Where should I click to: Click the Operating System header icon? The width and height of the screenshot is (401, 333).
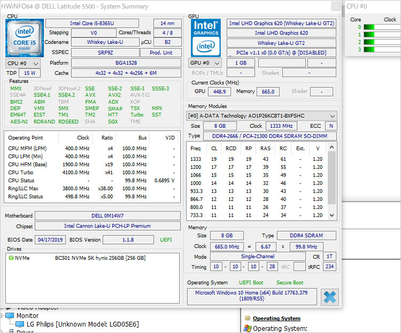click(x=248, y=319)
